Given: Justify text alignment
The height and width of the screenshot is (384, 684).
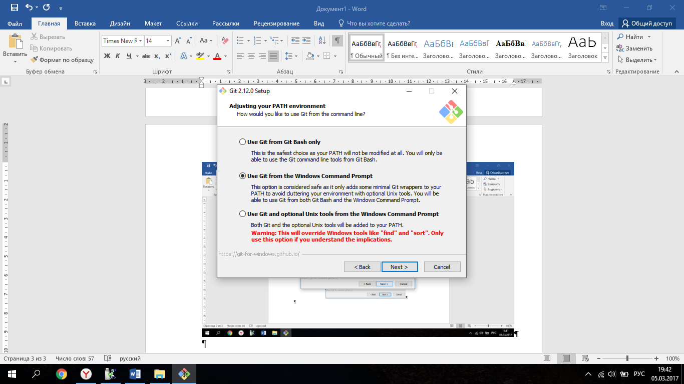Looking at the screenshot, I should (x=273, y=56).
